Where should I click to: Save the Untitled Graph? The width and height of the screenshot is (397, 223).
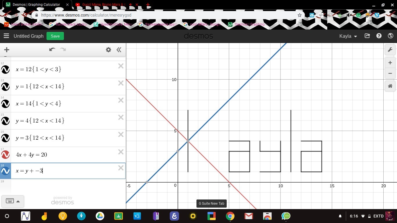[55, 36]
